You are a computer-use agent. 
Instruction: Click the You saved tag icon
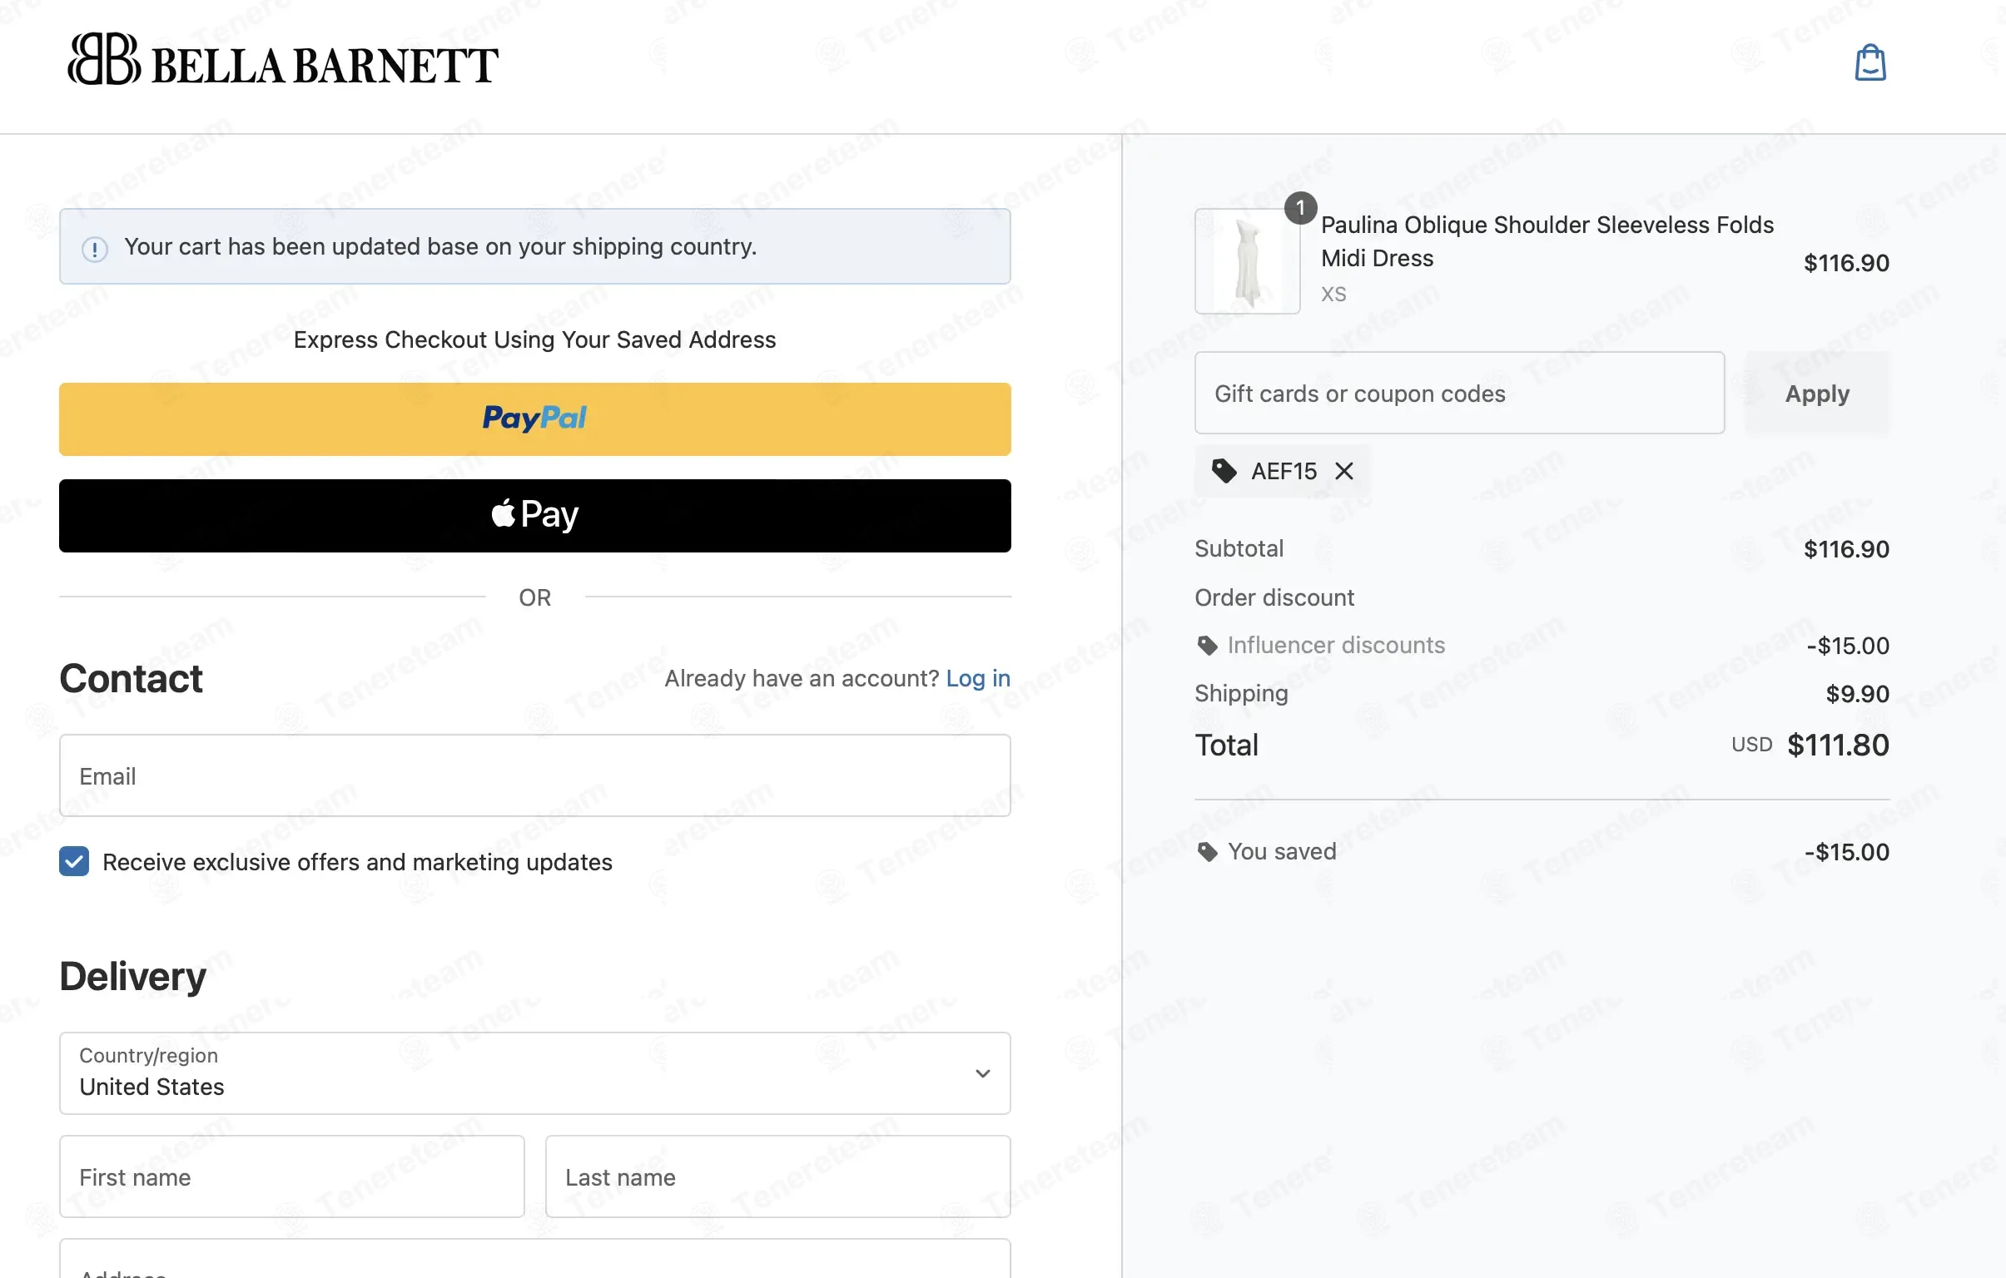pyautogui.click(x=1207, y=852)
